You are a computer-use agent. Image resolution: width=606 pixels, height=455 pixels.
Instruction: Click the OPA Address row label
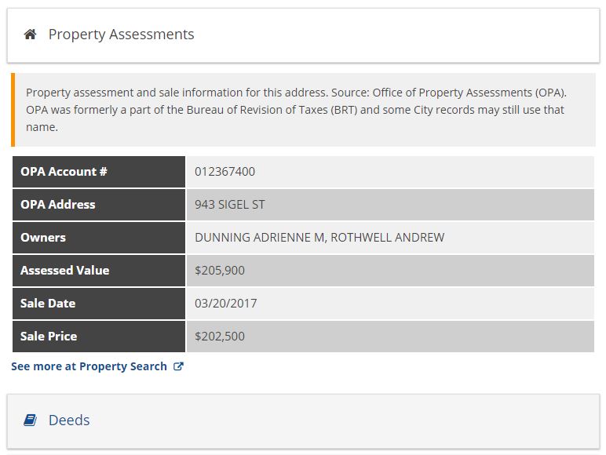coord(99,205)
